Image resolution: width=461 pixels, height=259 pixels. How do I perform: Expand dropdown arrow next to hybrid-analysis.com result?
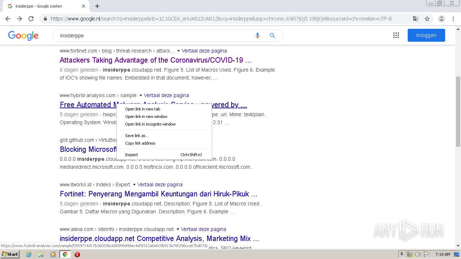click(x=140, y=96)
